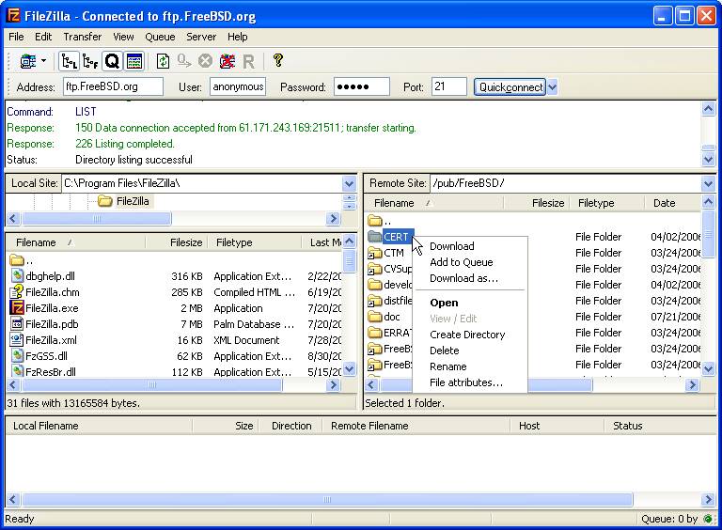Click the Port input field
The image size is (722, 530).
tap(449, 86)
